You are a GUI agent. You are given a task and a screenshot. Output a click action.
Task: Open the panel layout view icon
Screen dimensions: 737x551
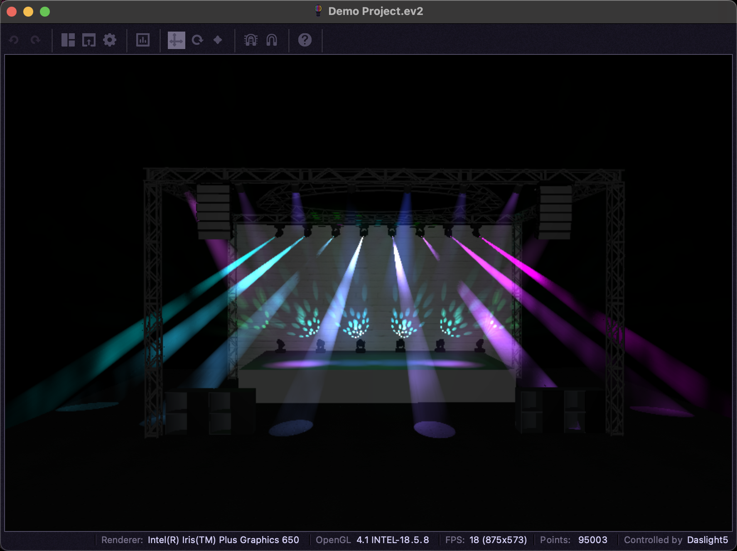68,40
